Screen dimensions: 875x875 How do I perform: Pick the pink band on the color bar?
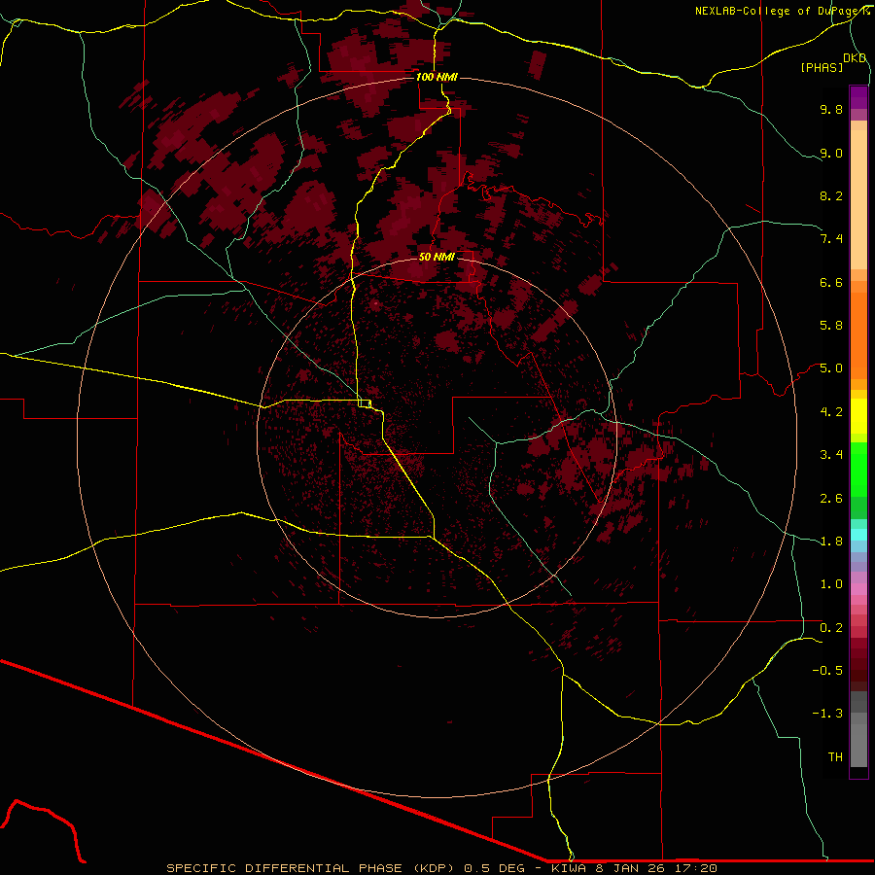point(858,589)
